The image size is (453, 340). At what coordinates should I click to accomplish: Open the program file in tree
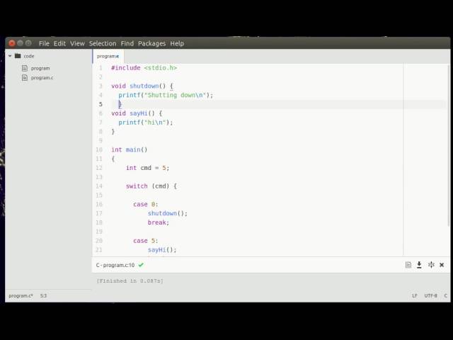(x=40, y=68)
